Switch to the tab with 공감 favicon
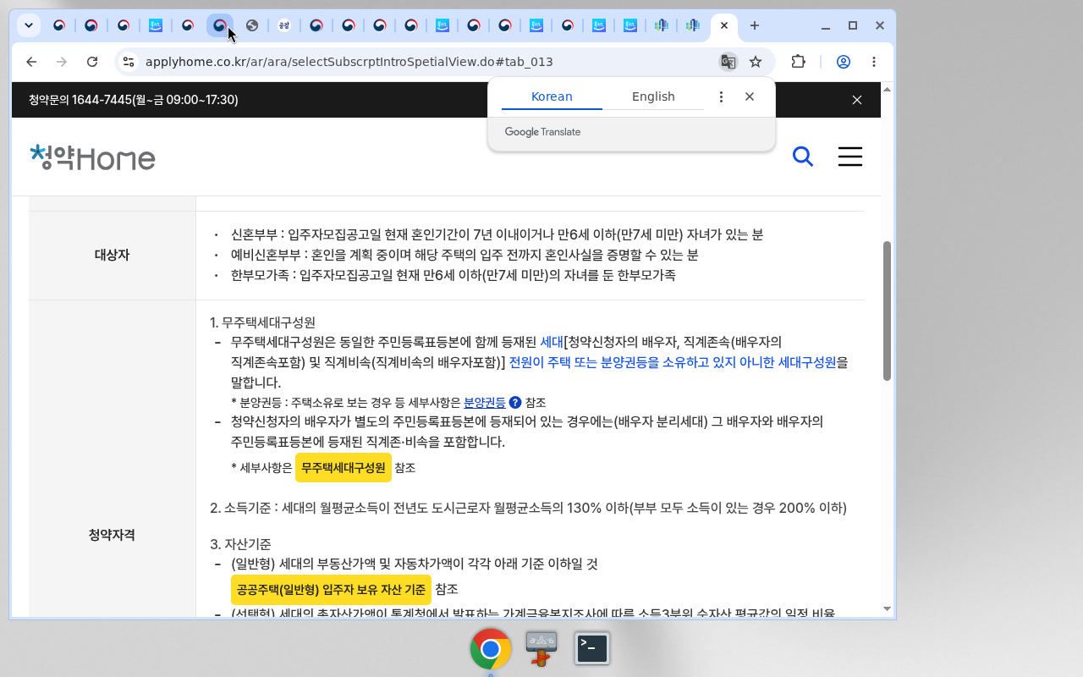 click(284, 25)
